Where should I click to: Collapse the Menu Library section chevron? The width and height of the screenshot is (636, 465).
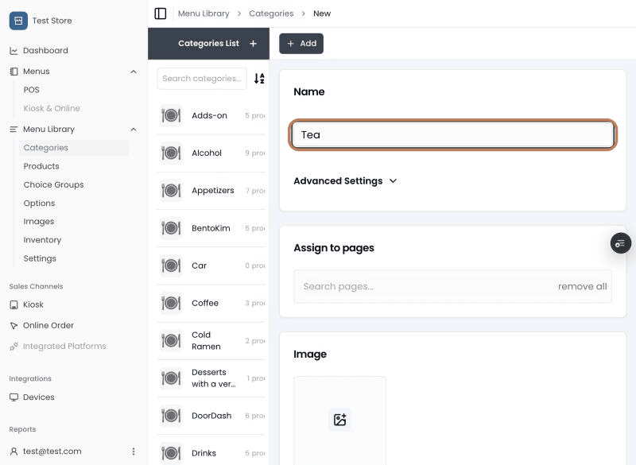[x=134, y=130]
